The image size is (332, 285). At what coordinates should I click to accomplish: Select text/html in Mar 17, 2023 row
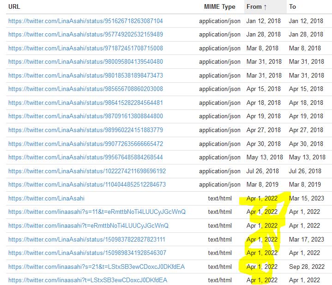tap(220, 239)
